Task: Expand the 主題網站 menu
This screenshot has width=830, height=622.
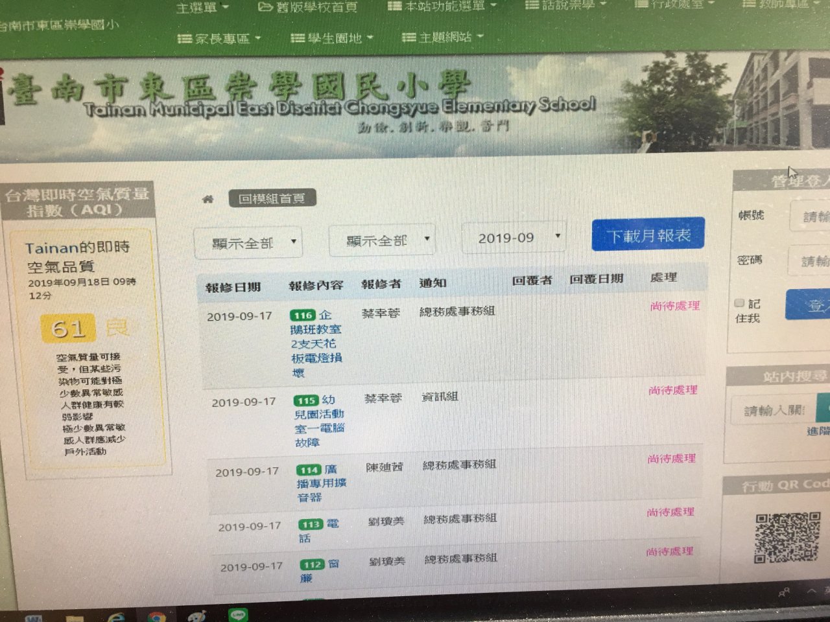Action: click(443, 38)
